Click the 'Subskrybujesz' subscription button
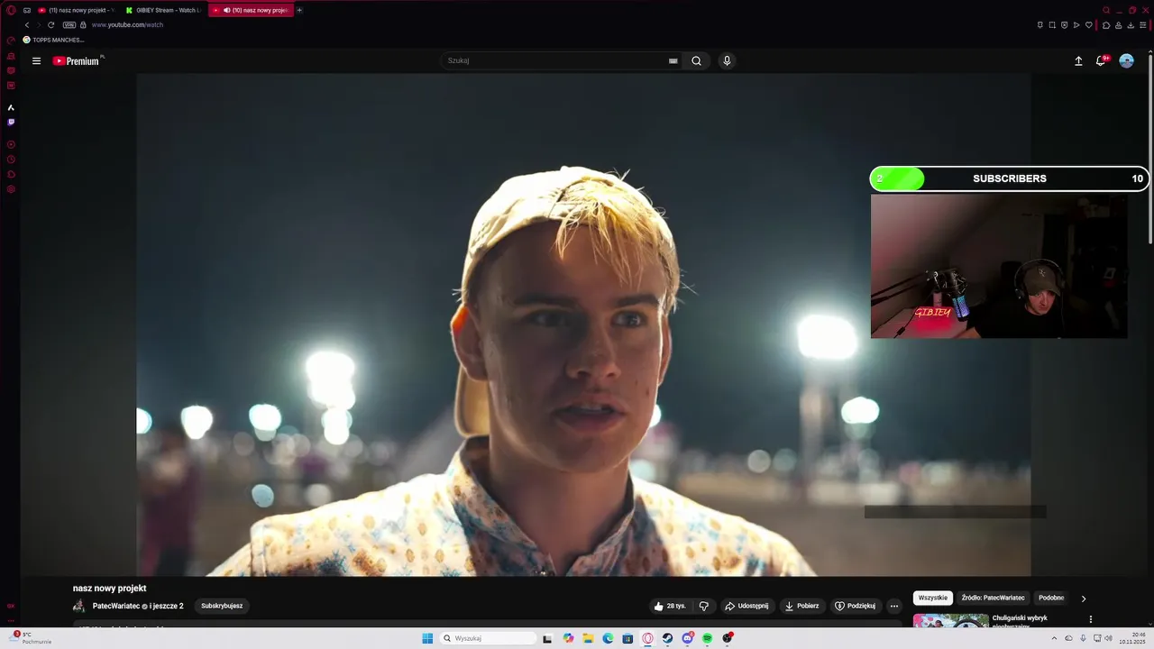 click(x=222, y=606)
